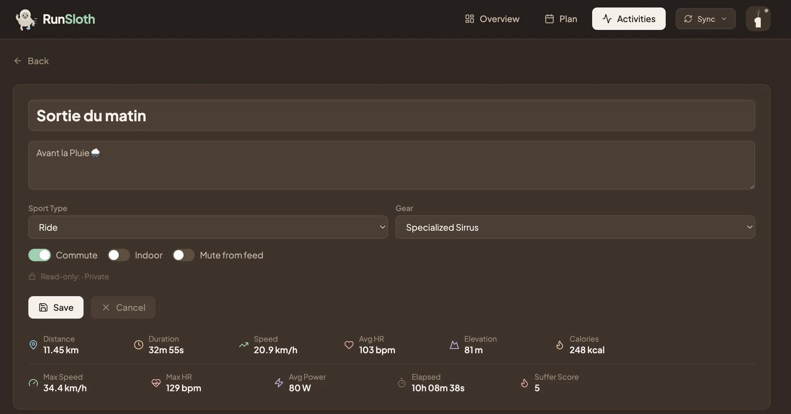Save the activity edits

[x=56, y=307]
